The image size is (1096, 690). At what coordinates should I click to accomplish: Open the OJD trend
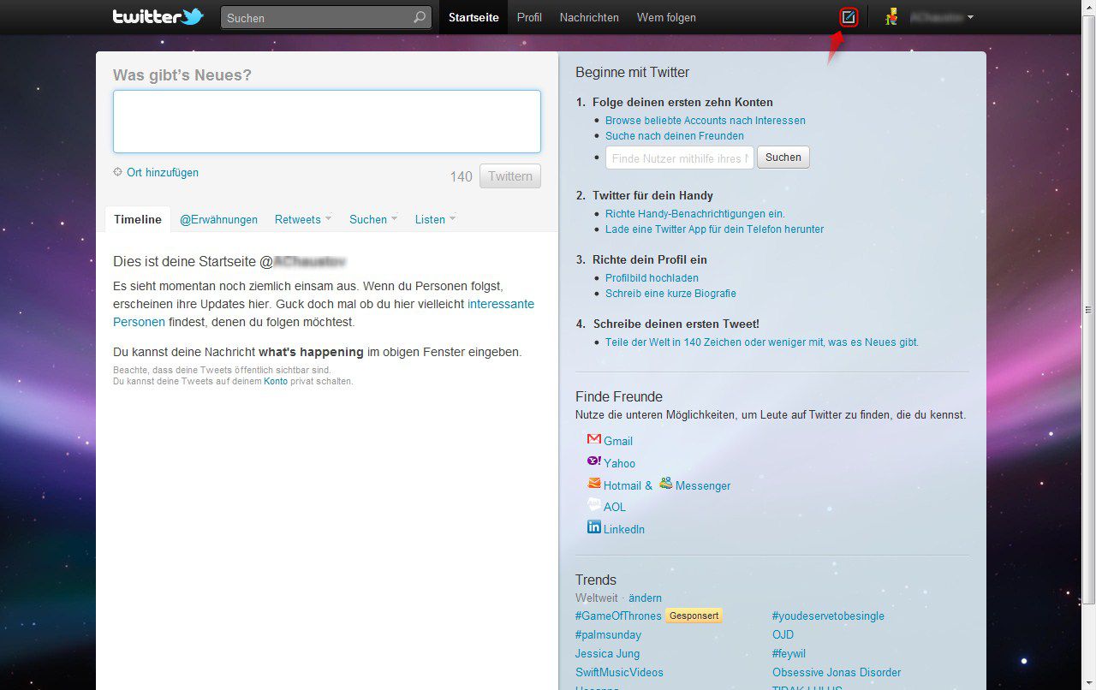[783, 634]
